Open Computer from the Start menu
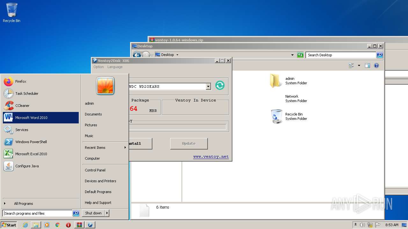408x229 pixels. 105,158
